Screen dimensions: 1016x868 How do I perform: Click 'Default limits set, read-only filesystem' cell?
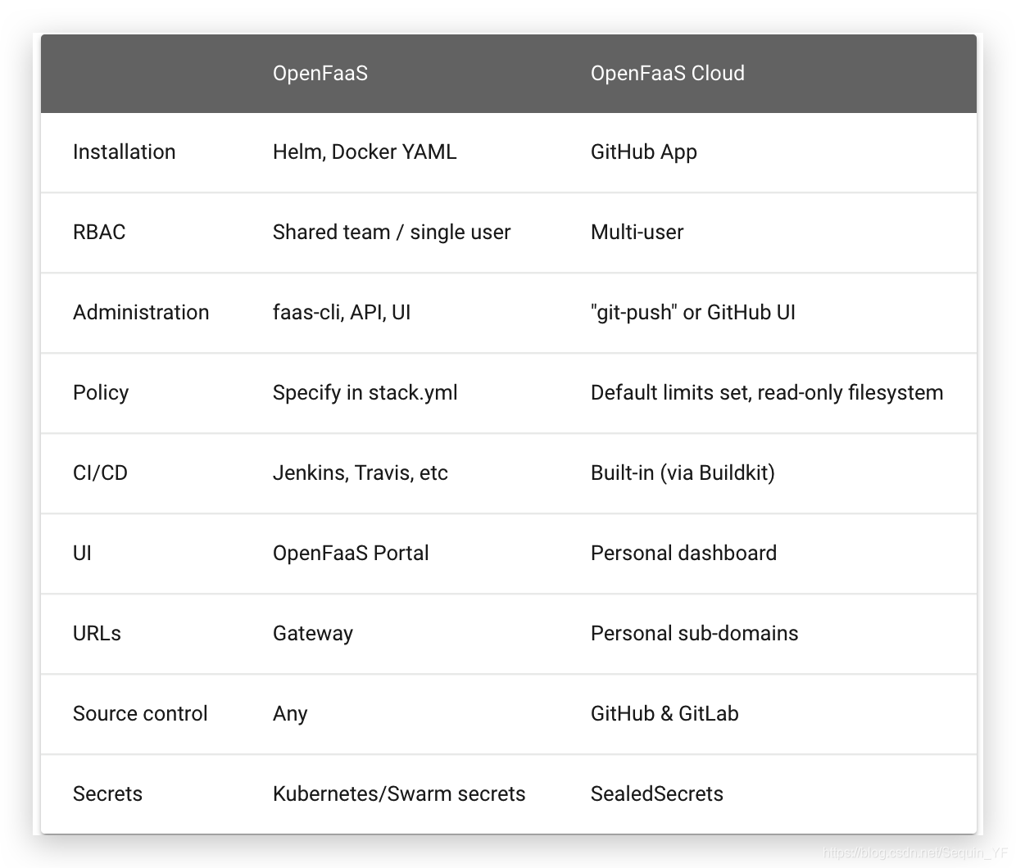point(767,392)
